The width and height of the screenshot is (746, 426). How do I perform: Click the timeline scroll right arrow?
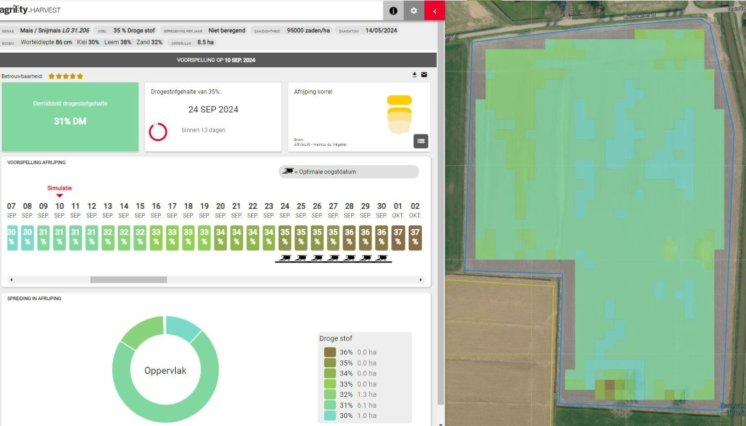(x=421, y=280)
